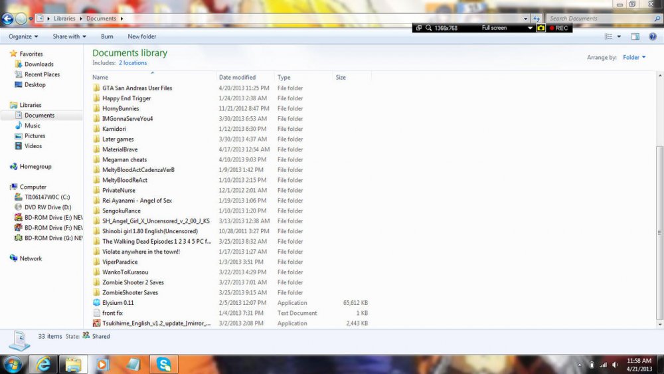Screen dimensions: 664x374
Task: Click the Back navigation arrow button
Action: point(8,19)
